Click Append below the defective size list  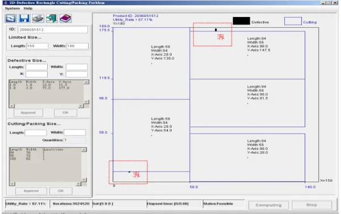coord(28,113)
